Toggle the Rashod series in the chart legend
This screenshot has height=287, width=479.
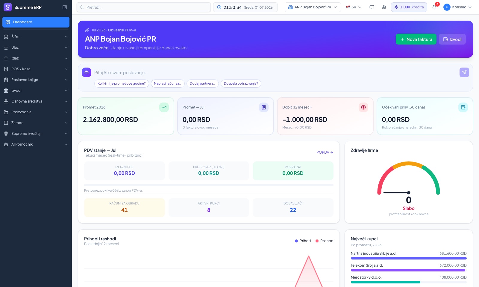[324, 241]
